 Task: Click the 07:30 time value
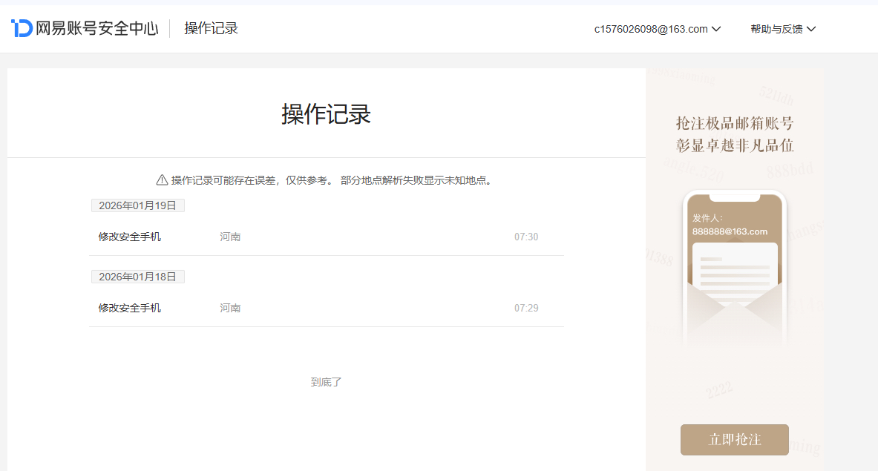[526, 237]
